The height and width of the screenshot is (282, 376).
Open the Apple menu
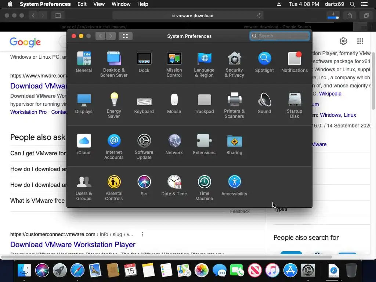tap(10, 4)
